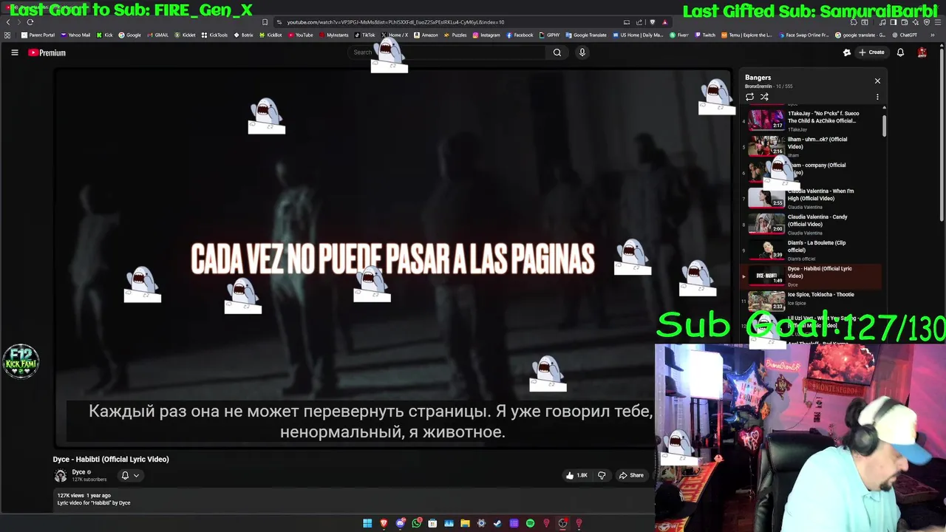
Task: Toggle playlist shuffle
Action: click(764, 97)
